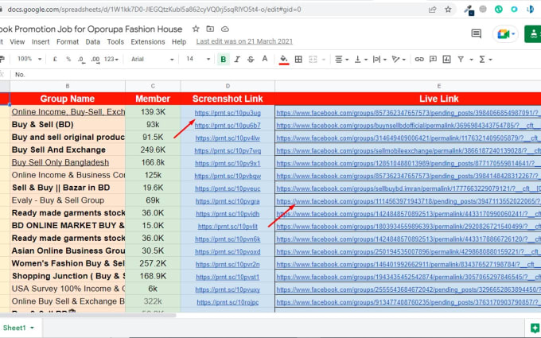Open the View menu
Viewport: 541px width, 338px height.
pos(18,41)
